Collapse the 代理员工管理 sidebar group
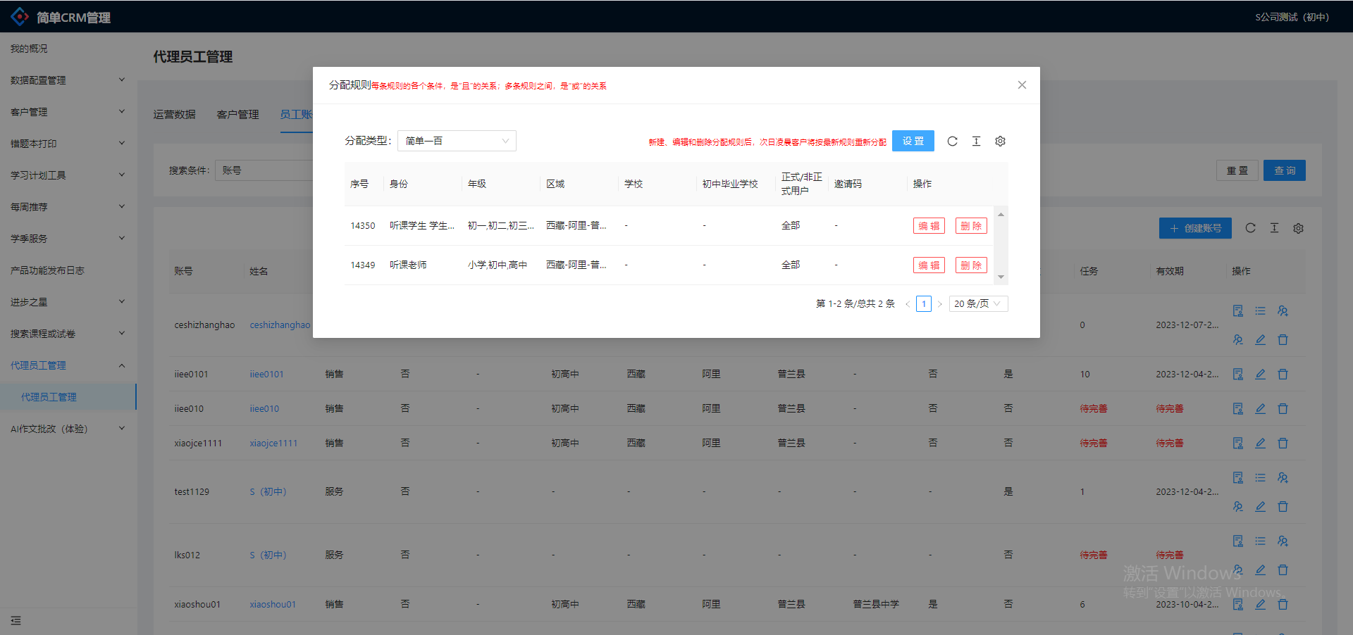The width and height of the screenshot is (1353, 635). (67, 365)
